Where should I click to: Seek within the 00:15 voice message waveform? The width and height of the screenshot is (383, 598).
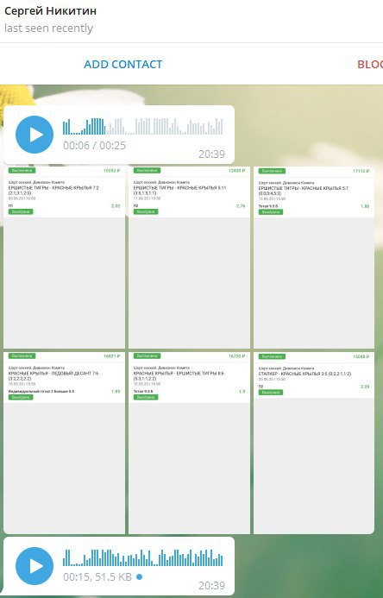pos(143,557)
